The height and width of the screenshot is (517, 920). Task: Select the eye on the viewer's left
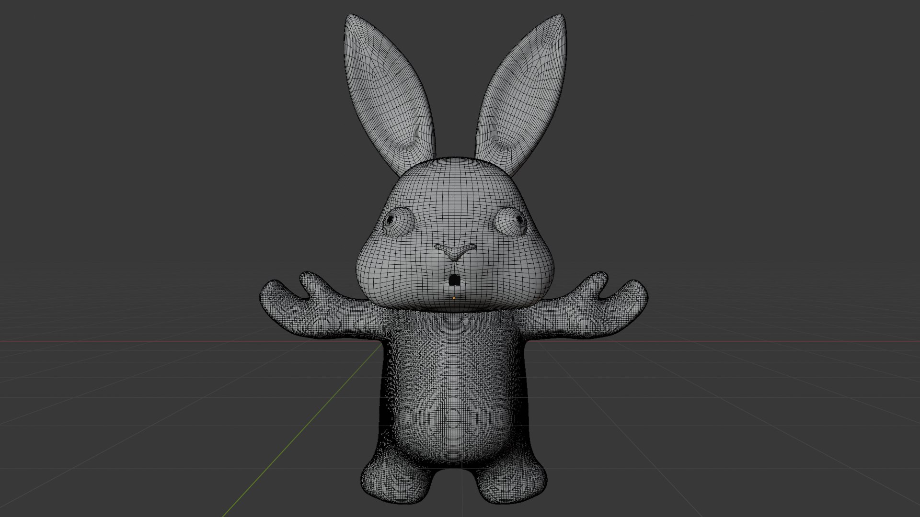[x=398, y=223]
